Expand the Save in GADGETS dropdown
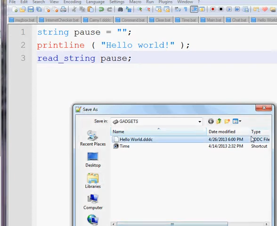 coord(200,121)
